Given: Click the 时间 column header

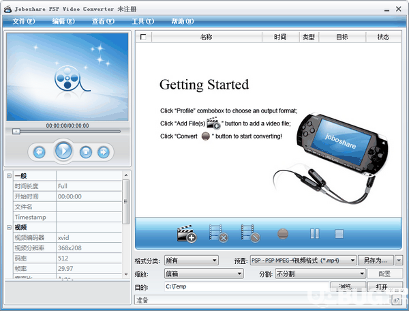Looking at the screenshot, I should click(x=280, y=37).
